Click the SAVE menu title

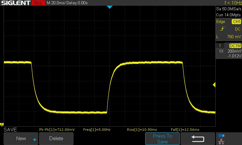click(x=10, y=130)
